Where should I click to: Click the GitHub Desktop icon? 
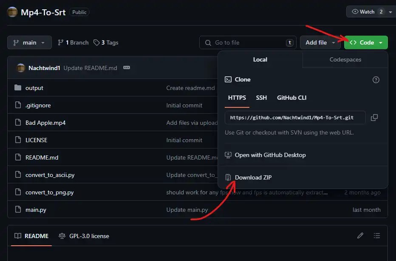tap(228, 155)
